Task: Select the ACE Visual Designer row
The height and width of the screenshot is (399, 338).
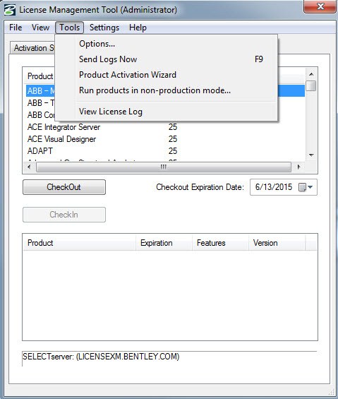Action: tap(165, 139)
